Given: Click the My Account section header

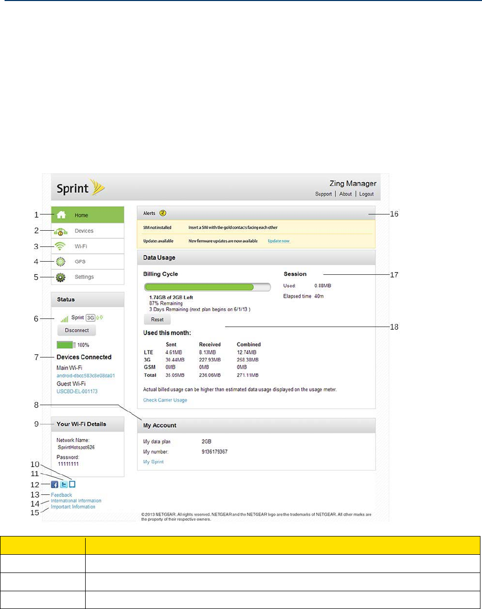Looking at the screenshot, I should tap(256, 425).
